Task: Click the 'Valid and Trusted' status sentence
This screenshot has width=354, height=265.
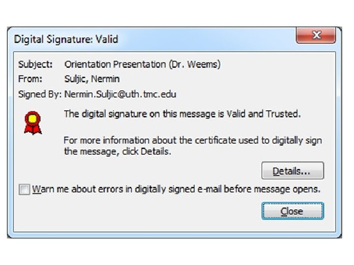Action: (x=182, y=114)
